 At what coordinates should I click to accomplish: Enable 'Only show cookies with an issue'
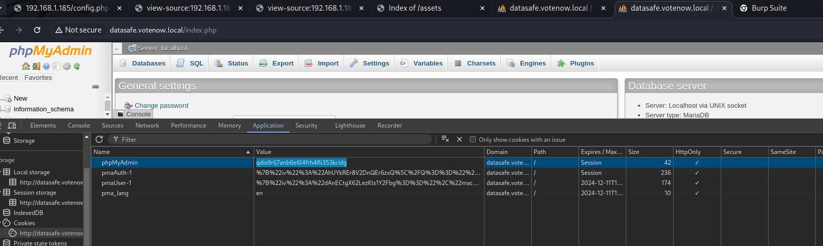coord(473,139)
